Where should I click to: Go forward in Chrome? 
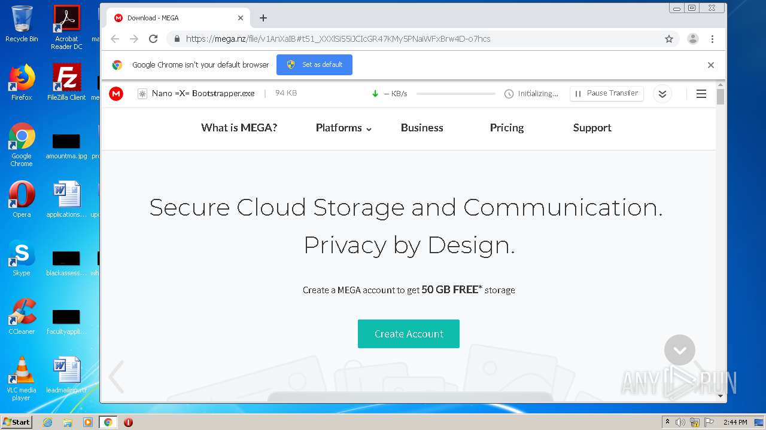134,39
